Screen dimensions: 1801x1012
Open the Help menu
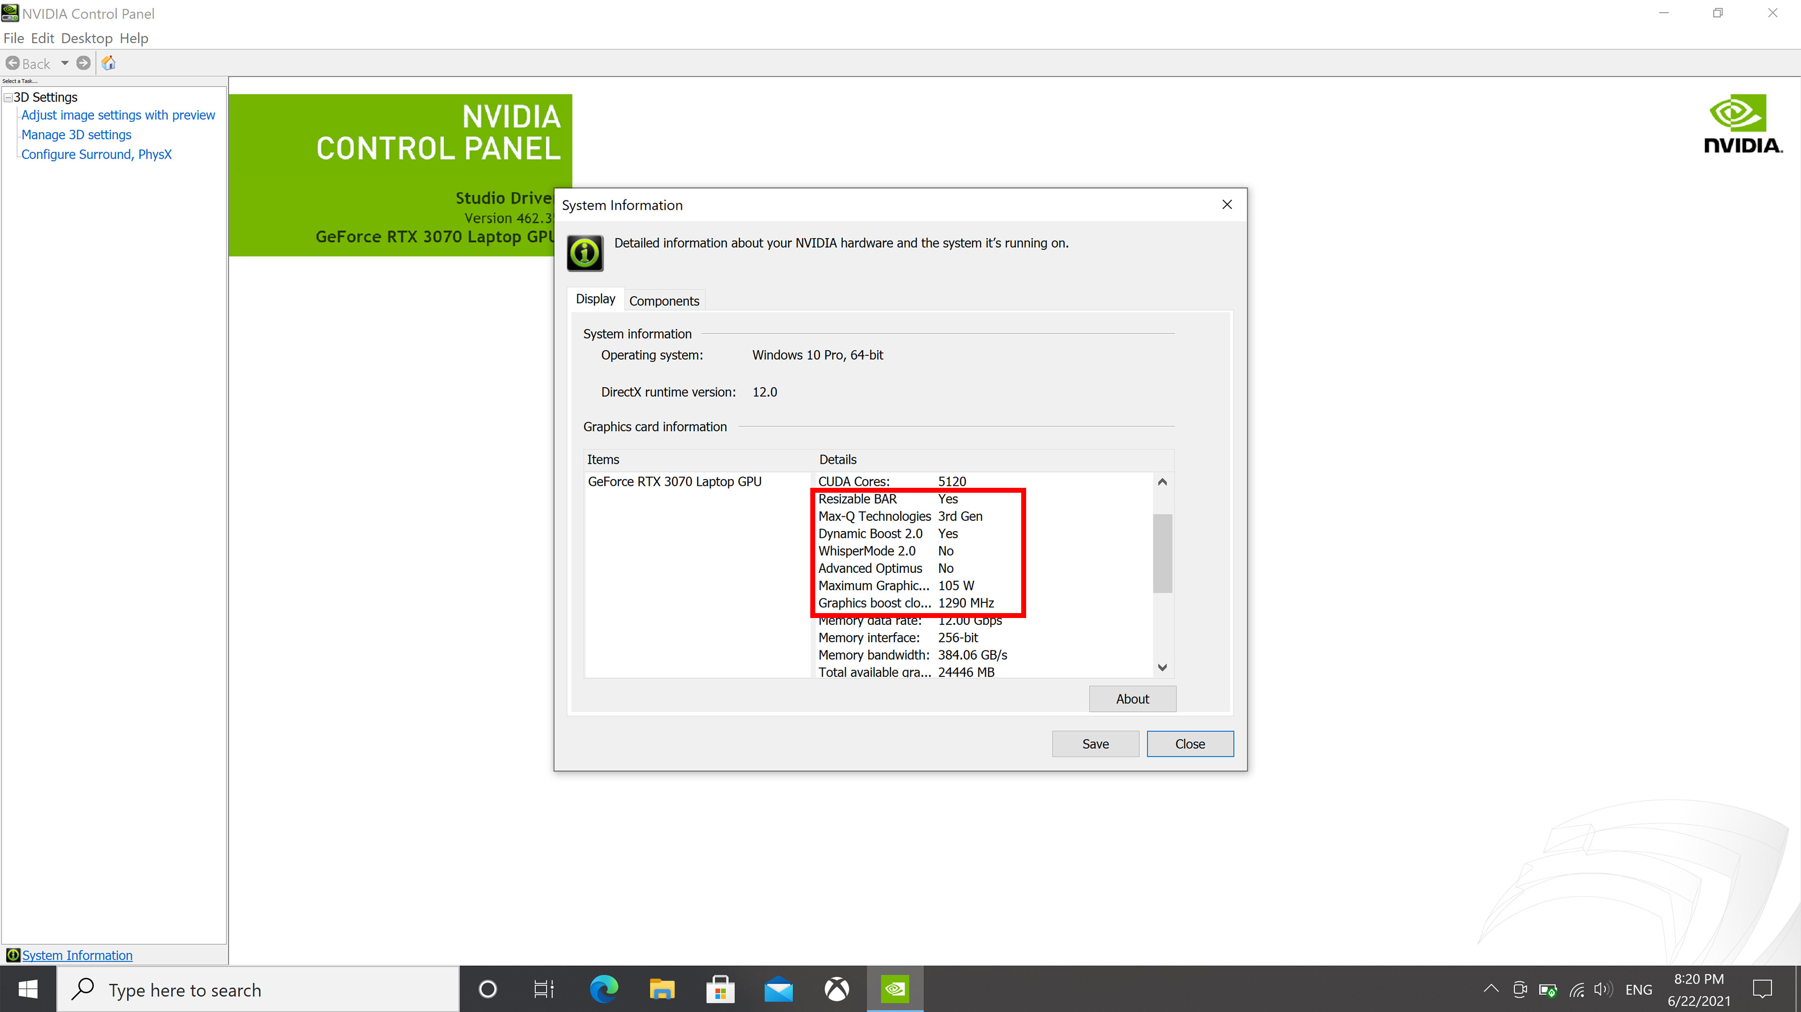(134, 38)
